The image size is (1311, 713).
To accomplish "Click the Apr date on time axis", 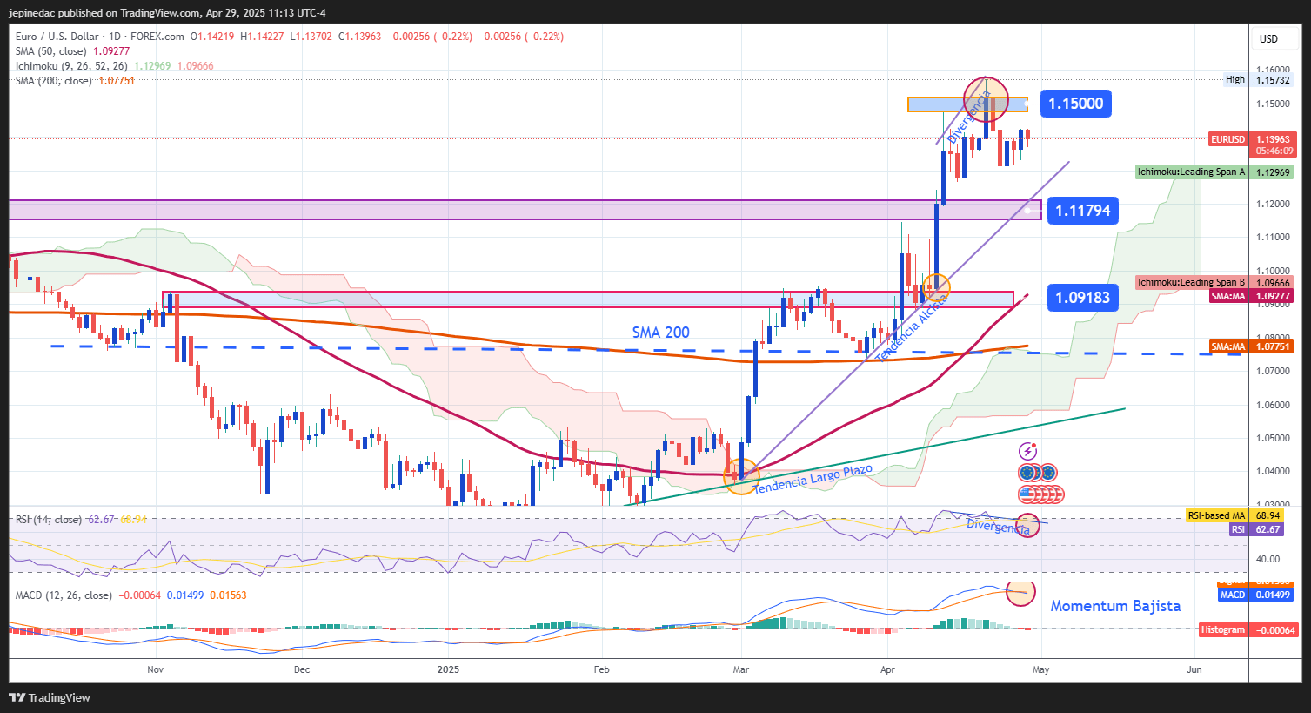I will [x=887, y=669].
